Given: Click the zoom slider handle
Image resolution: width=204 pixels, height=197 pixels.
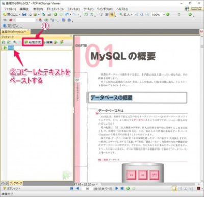Looking at the screenshot, I should pos(179,15).
